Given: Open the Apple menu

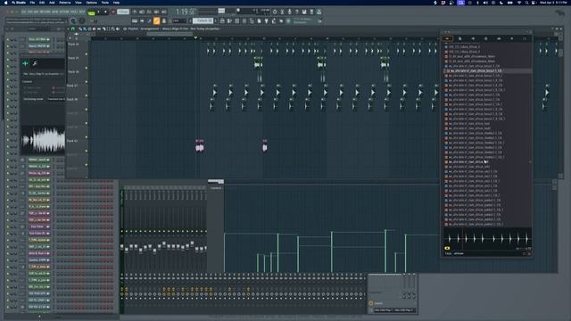Looking at the screenshot, I should [x=6, y=2].
